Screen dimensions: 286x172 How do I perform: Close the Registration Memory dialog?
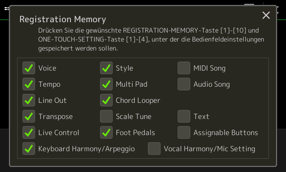(x=266, y=15)
